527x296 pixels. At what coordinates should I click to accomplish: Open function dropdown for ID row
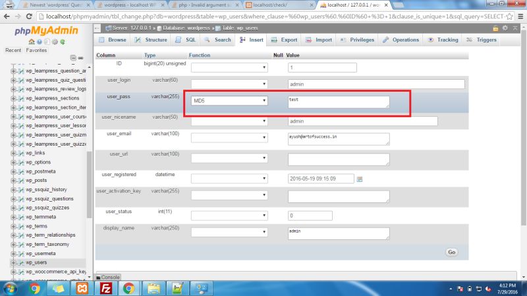pos(229,68)
